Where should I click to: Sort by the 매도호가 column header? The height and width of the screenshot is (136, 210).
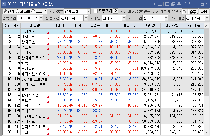(112, 26)
